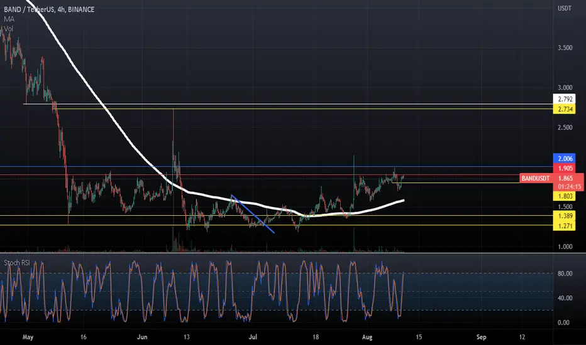Click the red 1.905 price label
Screen dimensions: 586x345
(565, 168)
